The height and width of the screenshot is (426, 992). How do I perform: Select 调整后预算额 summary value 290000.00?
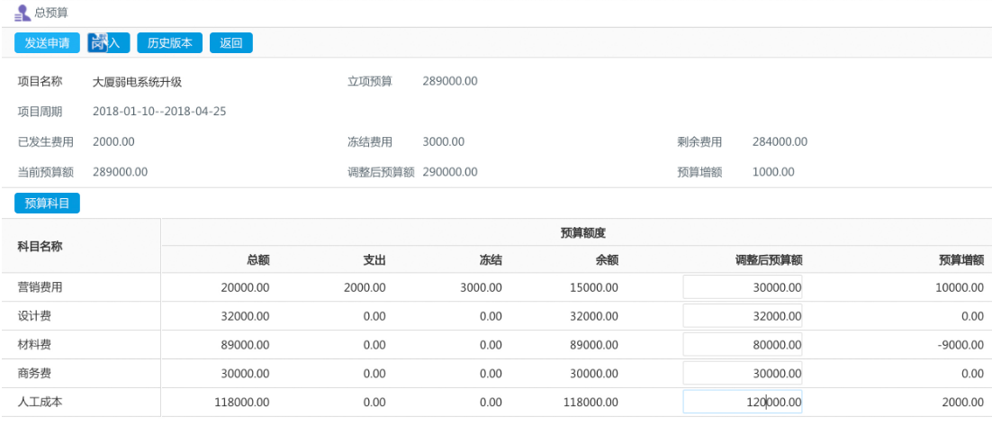point(450,172)
